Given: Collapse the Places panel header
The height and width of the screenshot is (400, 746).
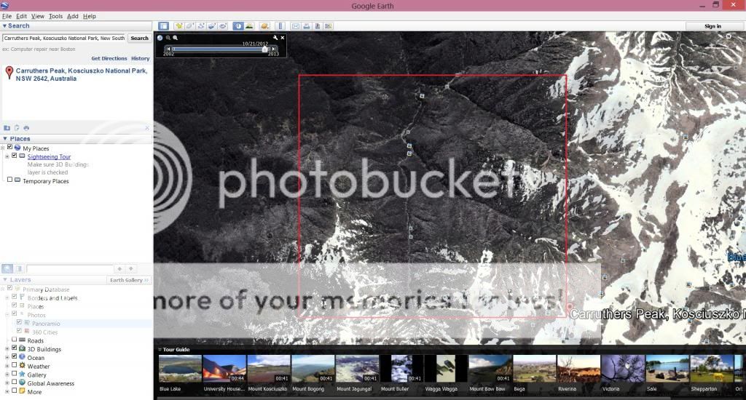Looking at the screenshot, I should click(6, 139).
